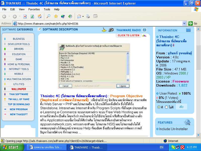The image size is (201, 151).
Task: Click the green shield tray icon
Action: [x=173, y=147]
